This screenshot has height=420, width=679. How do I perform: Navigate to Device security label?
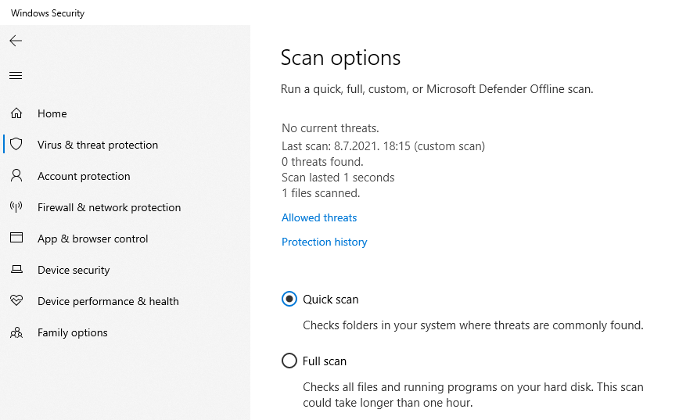pos(74,270)
